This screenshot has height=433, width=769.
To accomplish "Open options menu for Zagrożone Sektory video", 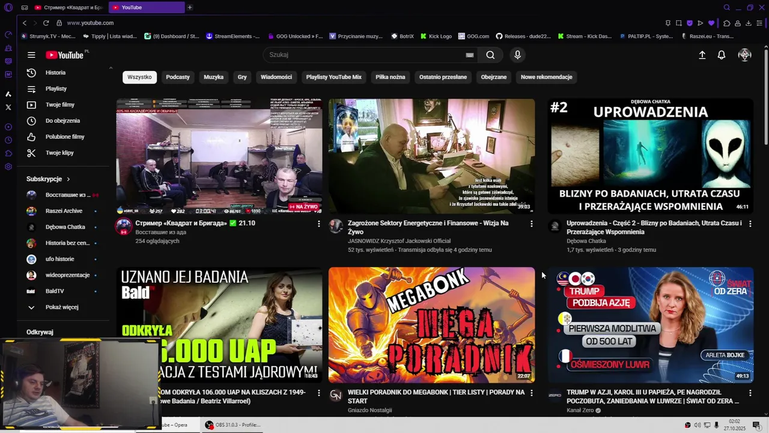I will tap(531, 224).
